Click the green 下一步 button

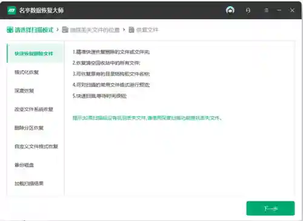tap(270, 208)
